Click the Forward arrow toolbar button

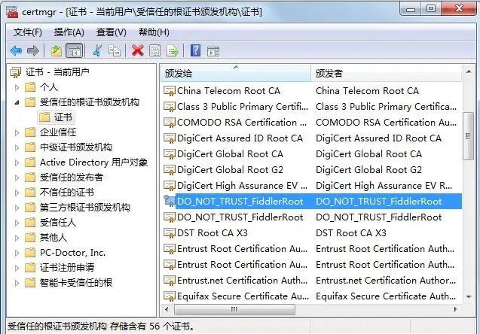pyautogui.click(x=33, y=50)
